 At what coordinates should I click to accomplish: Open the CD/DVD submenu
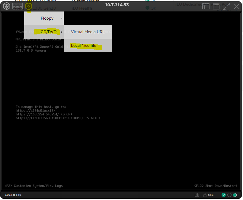click(44, 32)
